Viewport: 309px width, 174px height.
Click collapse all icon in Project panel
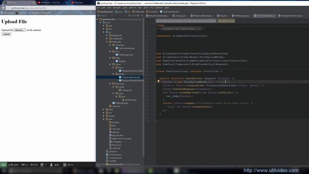pos(134,15)
